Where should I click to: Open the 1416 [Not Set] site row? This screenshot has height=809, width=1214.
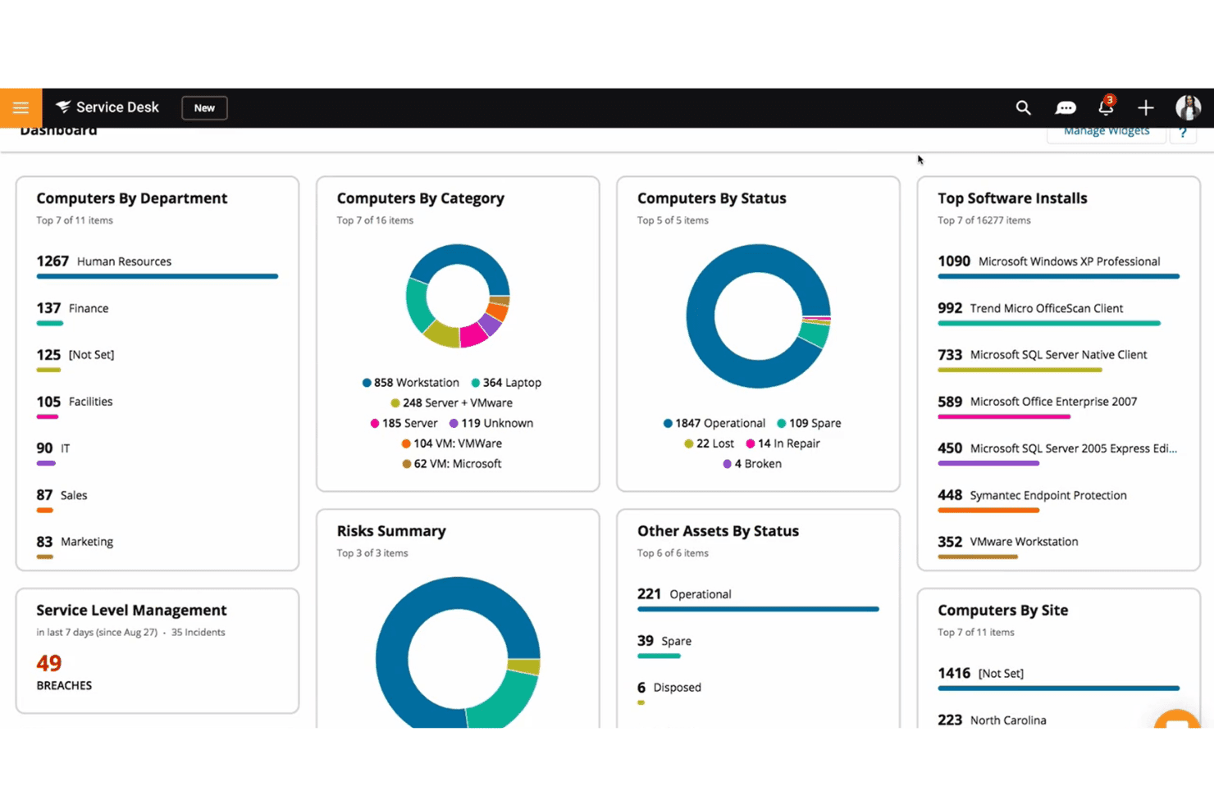pyautogui.click(x=1058, y=679)
